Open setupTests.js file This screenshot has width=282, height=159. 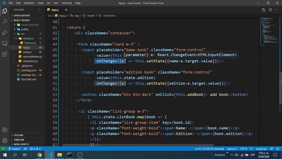(x=27, y=61)
